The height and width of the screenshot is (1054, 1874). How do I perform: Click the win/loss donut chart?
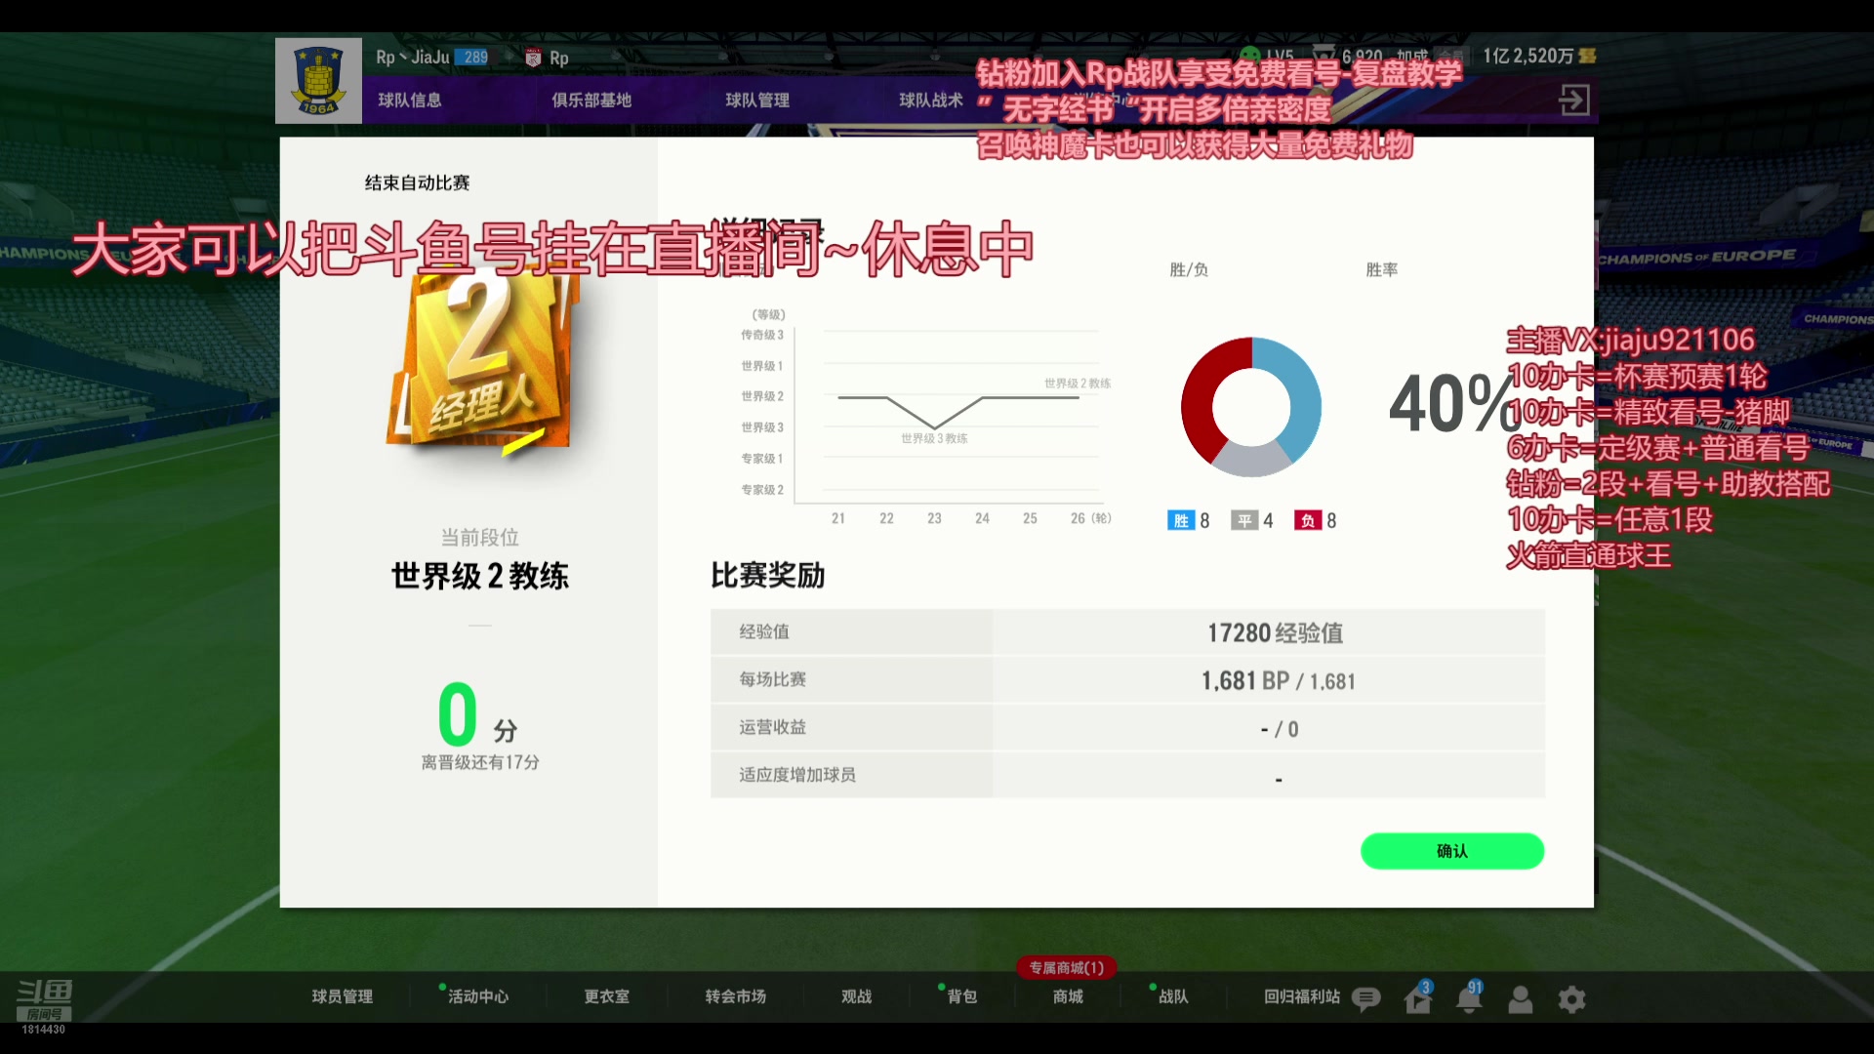pos(1251,407)
